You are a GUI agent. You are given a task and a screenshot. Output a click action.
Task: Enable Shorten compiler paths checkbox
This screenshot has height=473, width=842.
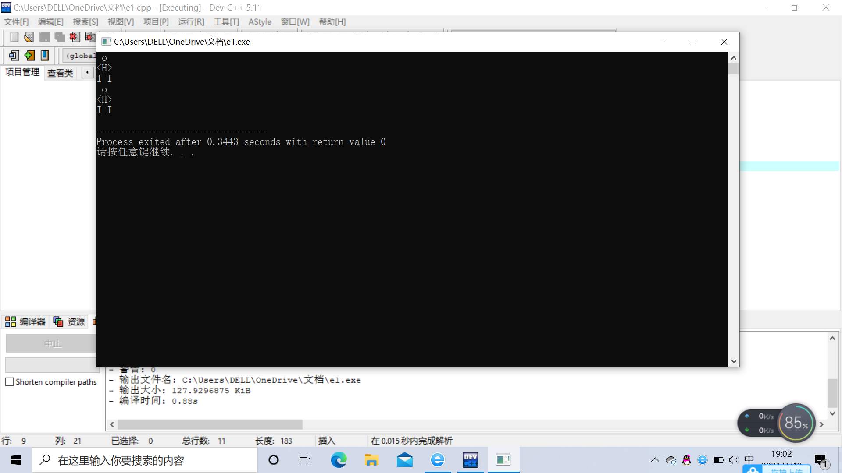point(10,382)
